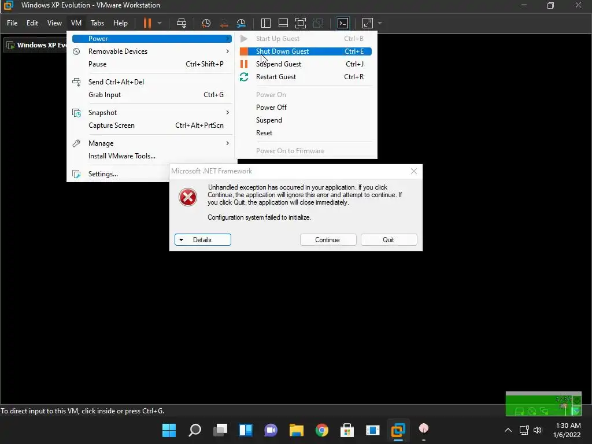Open the Widgets taskbar icon
The width and height of the screenshot is (592, 444).
[x=245, y=430]
